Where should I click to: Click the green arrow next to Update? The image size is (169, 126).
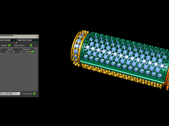[9, 45]
